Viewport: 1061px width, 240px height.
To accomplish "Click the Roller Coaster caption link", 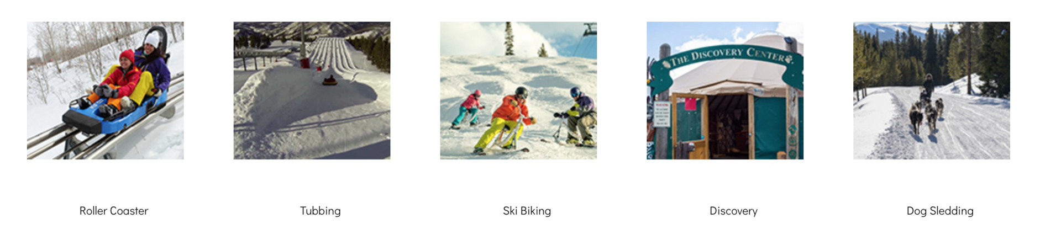I will pyautogui.click(x=114, y=211).
